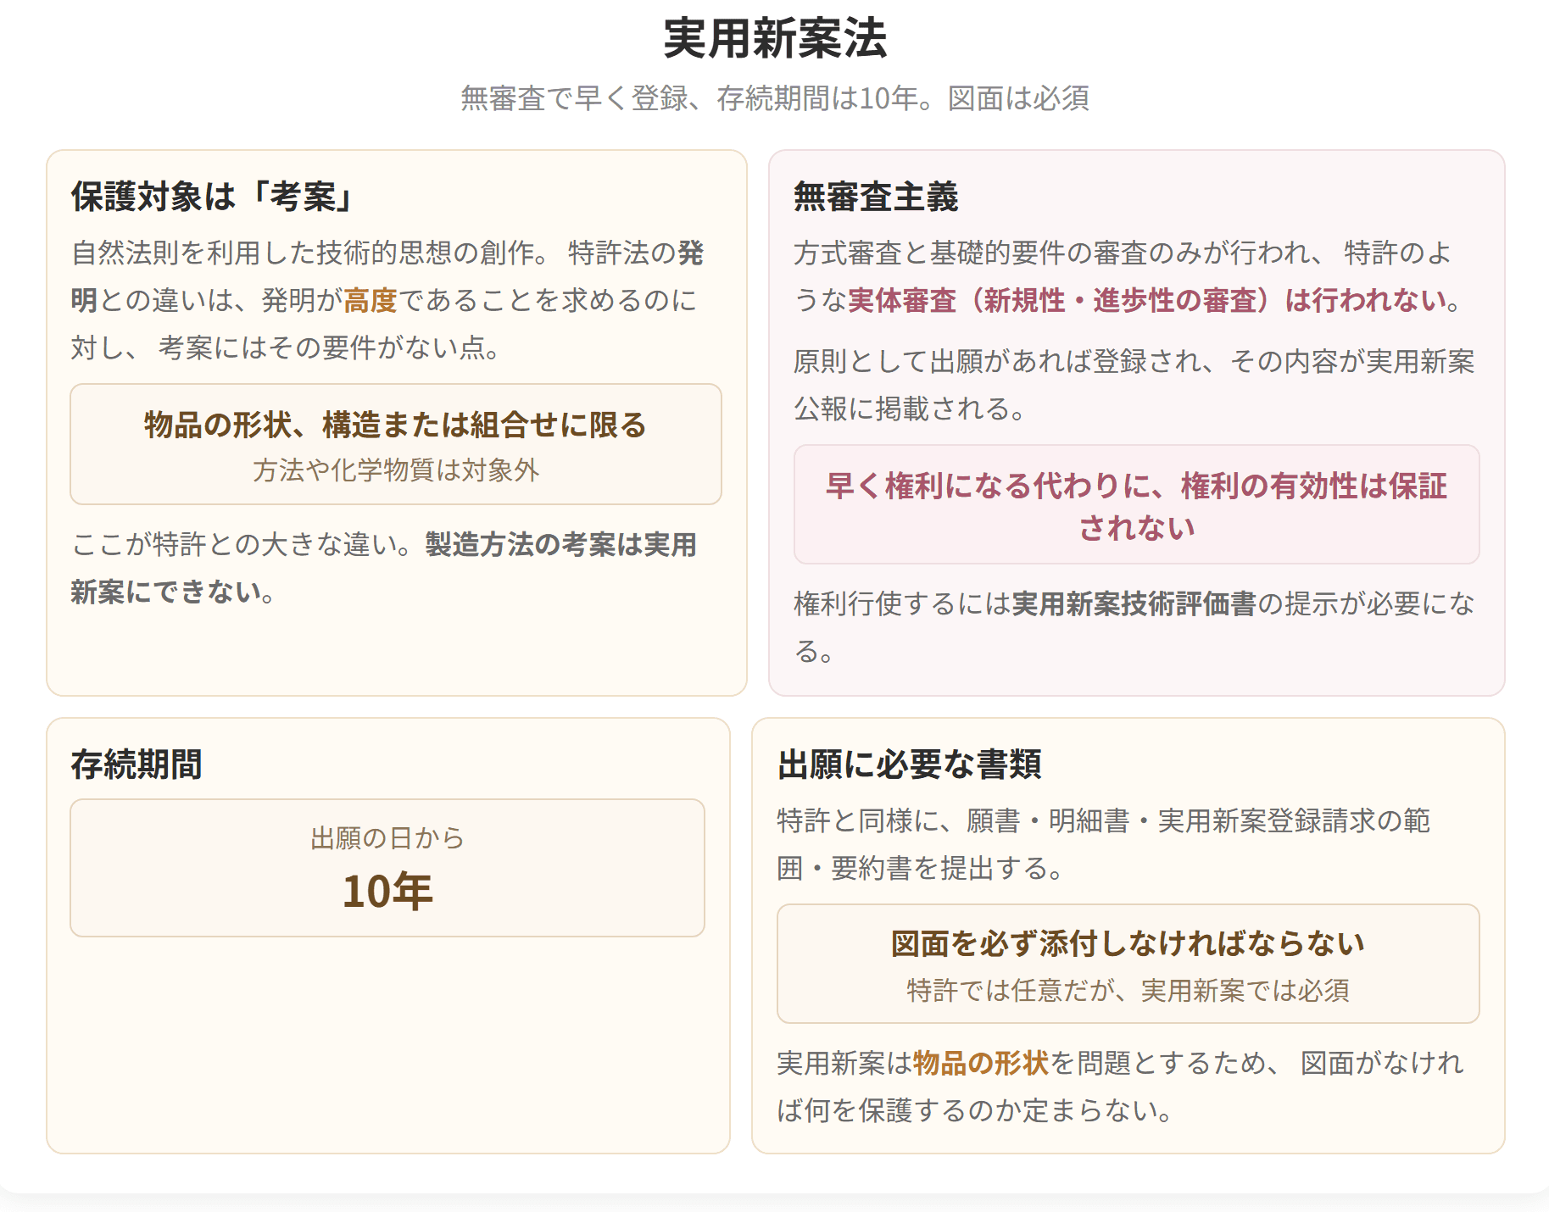Click the subtitle 無審査で早く登録、存続期間は10年

[x=775, y=98]
